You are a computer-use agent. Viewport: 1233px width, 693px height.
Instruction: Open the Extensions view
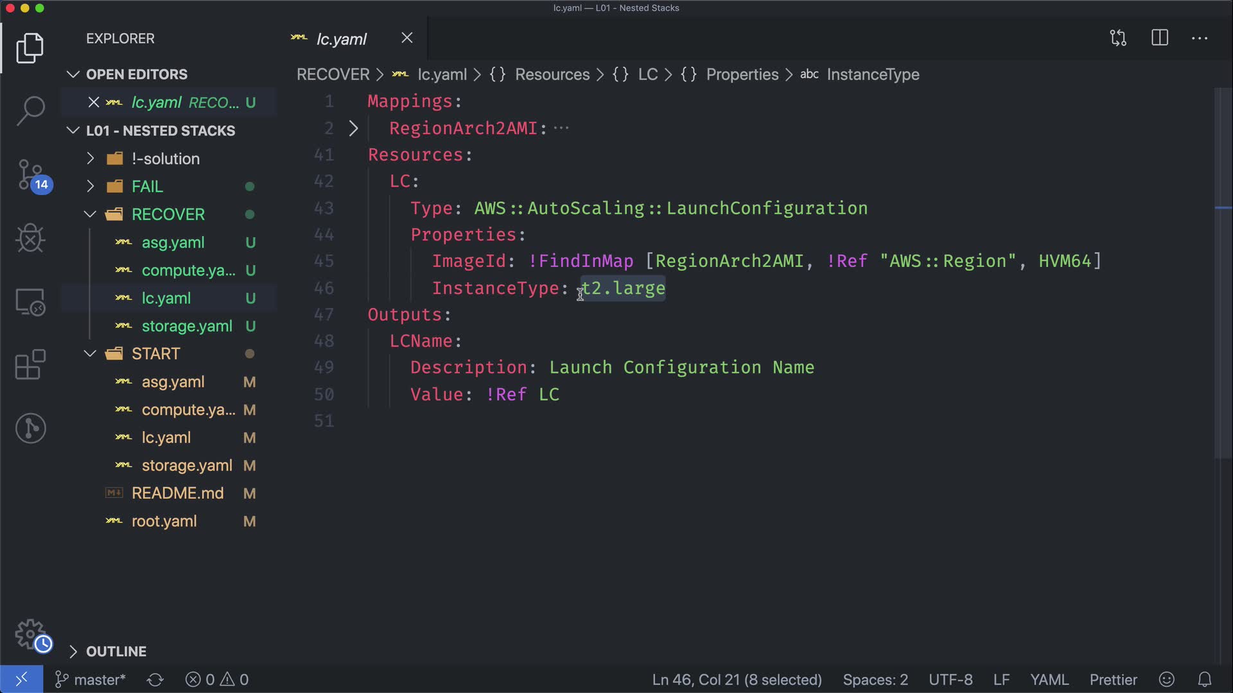click(30, 364)
